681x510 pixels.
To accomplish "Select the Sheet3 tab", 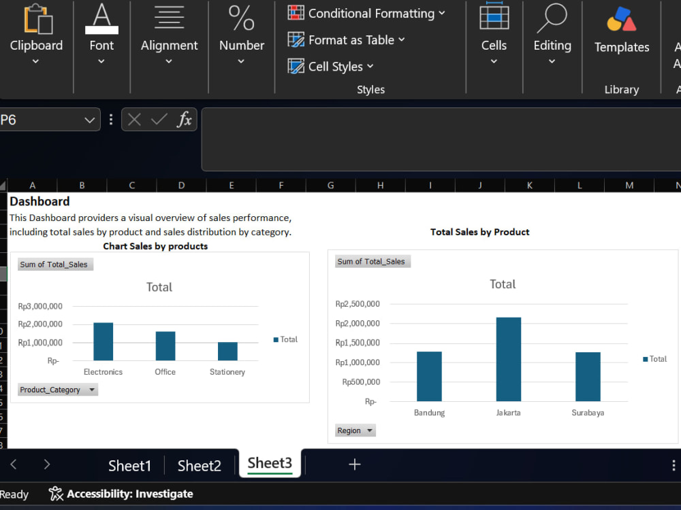I will (x=270, y=463).
